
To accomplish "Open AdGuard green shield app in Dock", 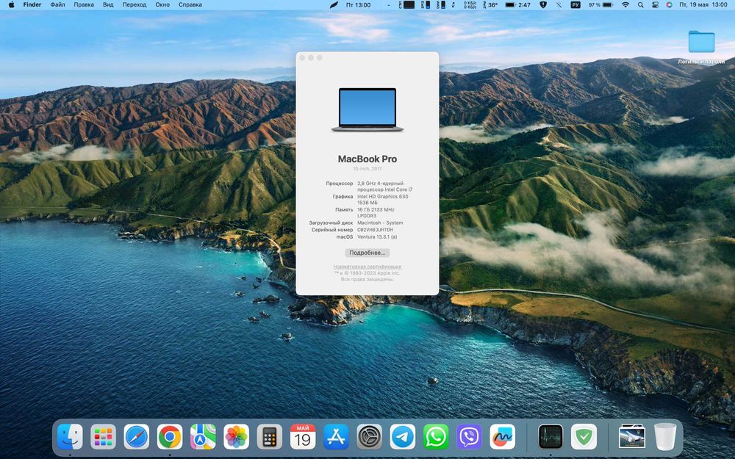I will (x=584, y=437).
